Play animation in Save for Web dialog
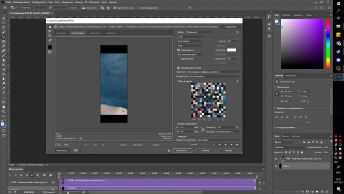344x194 pixels. [x=225, y=144]
